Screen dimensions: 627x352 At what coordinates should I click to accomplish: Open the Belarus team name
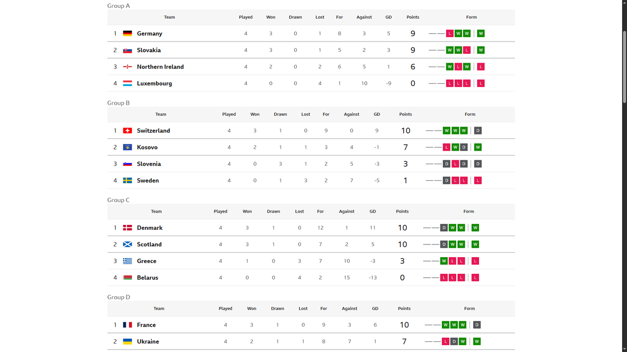coord(147,278)
